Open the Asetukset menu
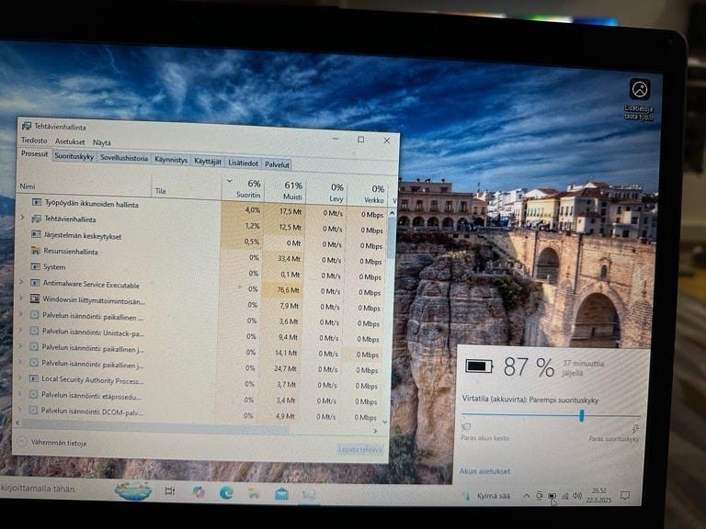Image resolution: width=706 pixels, height=529 pixels. click(70, 141)
